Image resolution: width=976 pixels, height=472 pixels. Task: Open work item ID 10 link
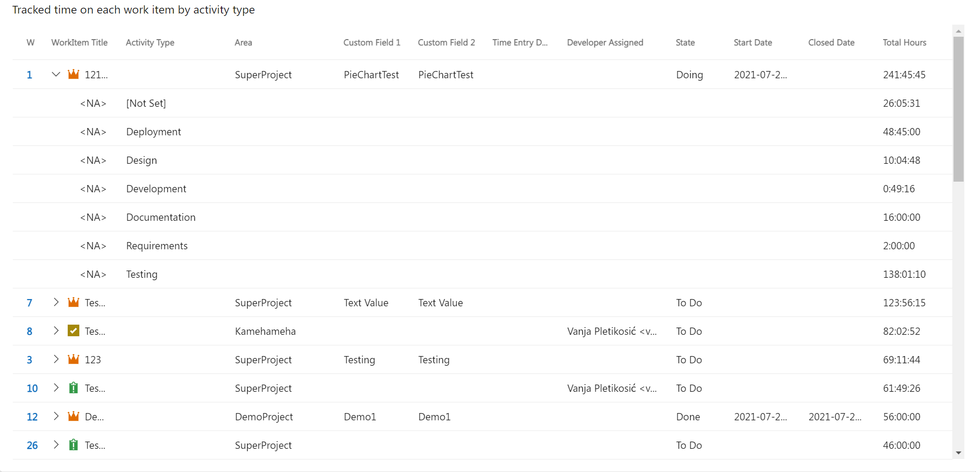pos(32,388)
